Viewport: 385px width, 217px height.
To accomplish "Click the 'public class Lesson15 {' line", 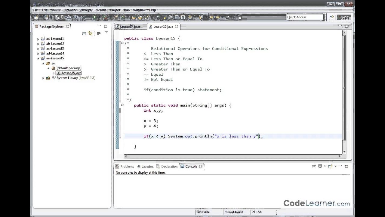I will (x=152, y=38).
